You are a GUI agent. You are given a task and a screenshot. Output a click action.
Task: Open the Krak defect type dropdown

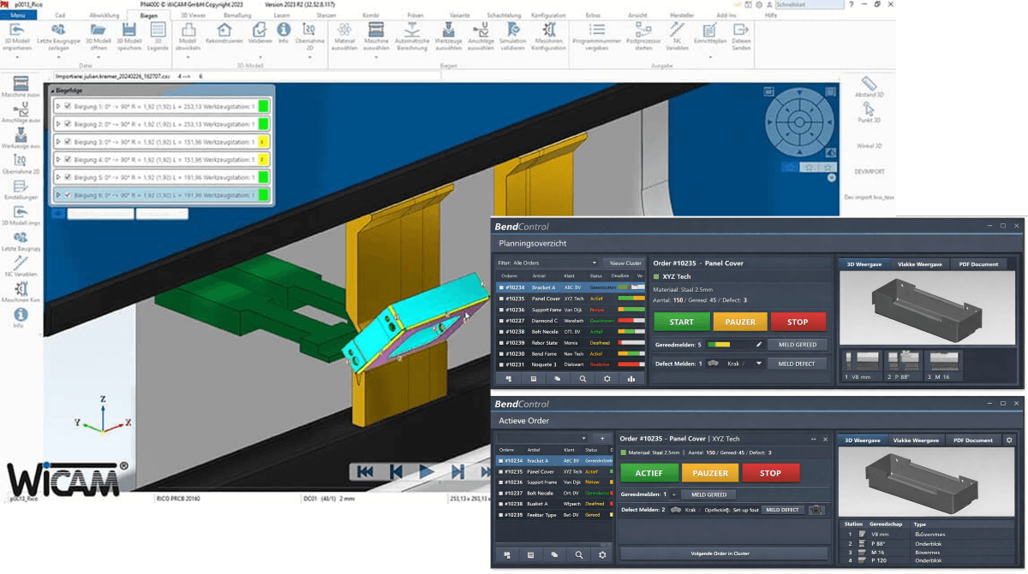pos(758,364)
